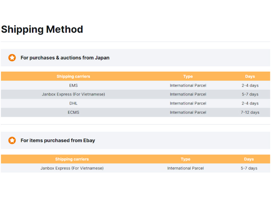
Task: Select Janbox Express row in the Ebay table
Action: 135,168
